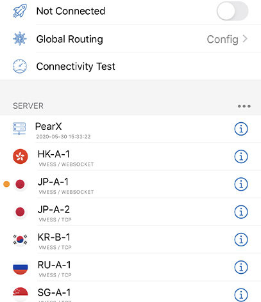Open info for PearX subscription

pyautogui.click(x=241, y=129)
